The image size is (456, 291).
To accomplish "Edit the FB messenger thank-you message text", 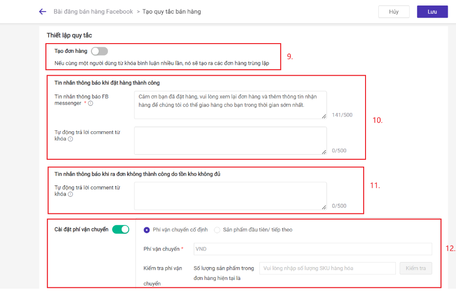I will (x=230, y=105).
